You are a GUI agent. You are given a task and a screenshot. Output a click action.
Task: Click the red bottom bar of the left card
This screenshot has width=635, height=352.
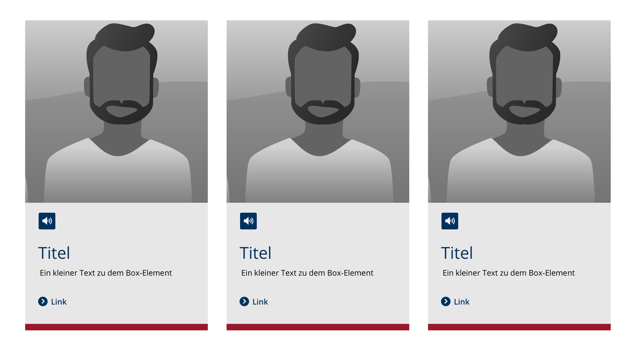tap(116, 327)
